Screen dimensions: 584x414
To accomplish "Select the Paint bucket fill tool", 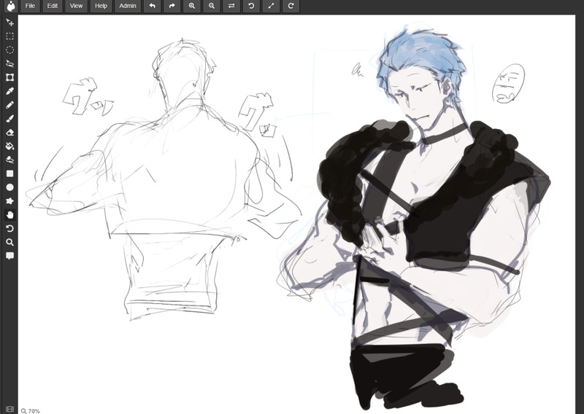I will 10,147.
